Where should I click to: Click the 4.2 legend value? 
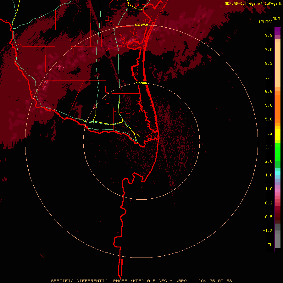click(x=269, y=133)
